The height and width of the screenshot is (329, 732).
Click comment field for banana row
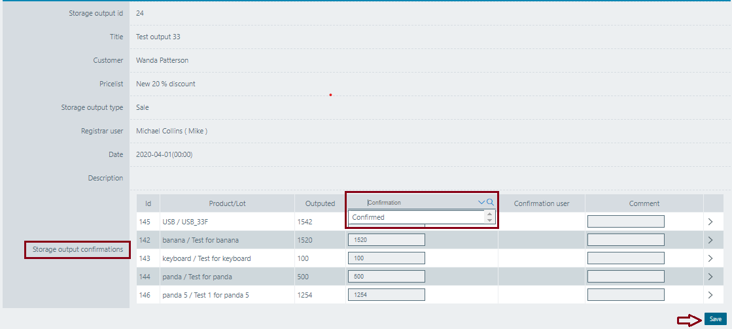625,240
